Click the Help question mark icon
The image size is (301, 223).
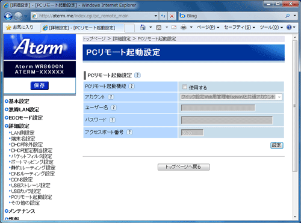tap(289, 28)
